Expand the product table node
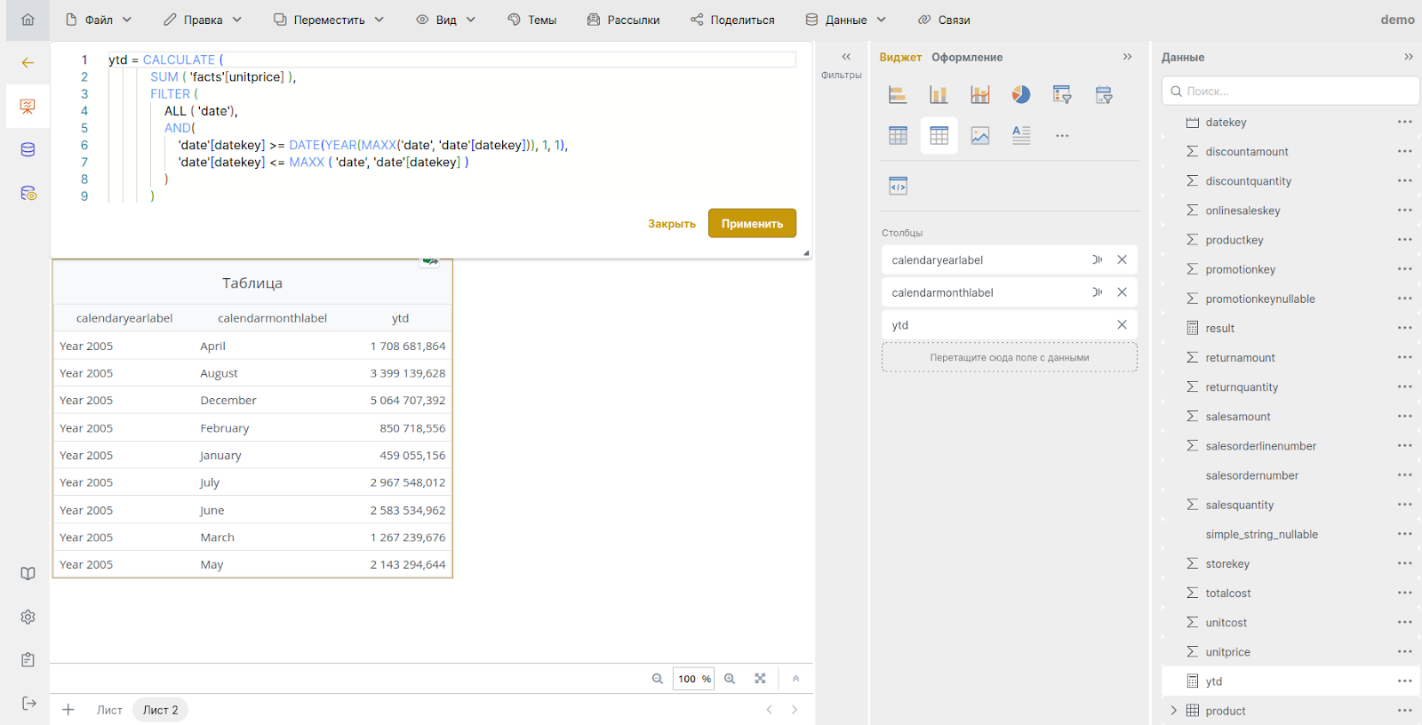1422x725 pixels. [x=1174, y=711]
